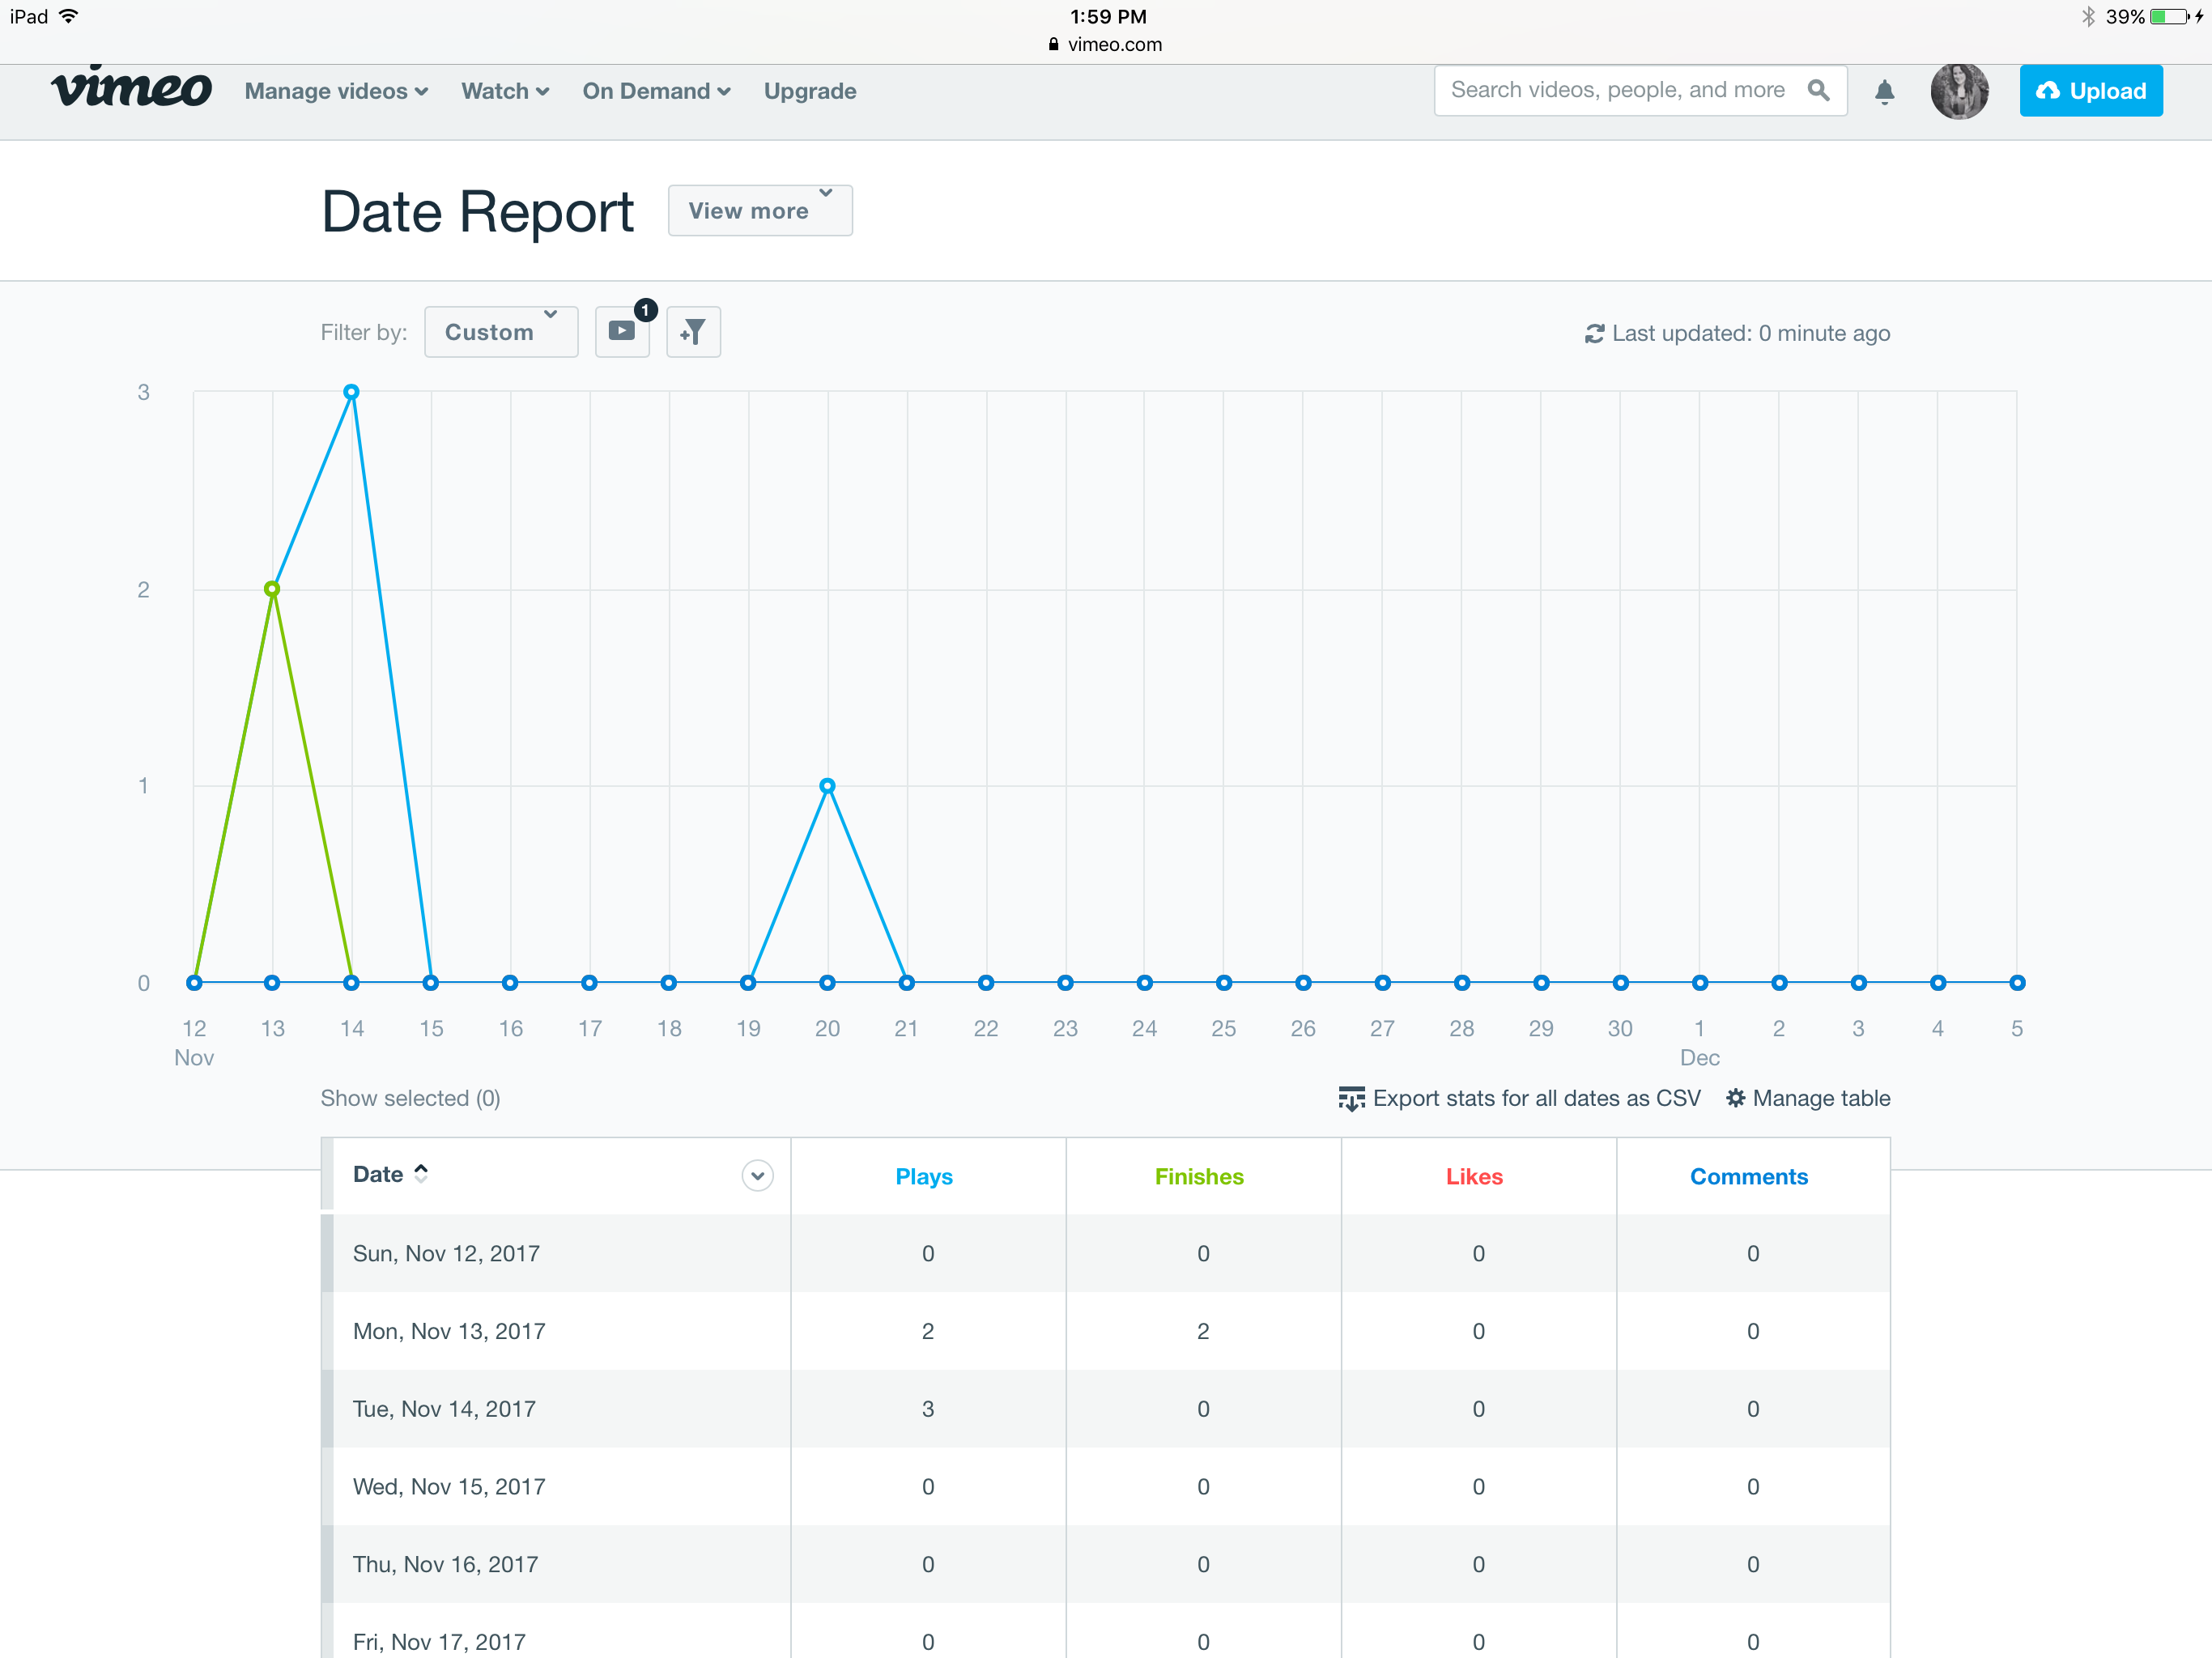The image size is (2212, 1658).
Task: Click the search magnifier icon
Action: (x=1818, y=90)
